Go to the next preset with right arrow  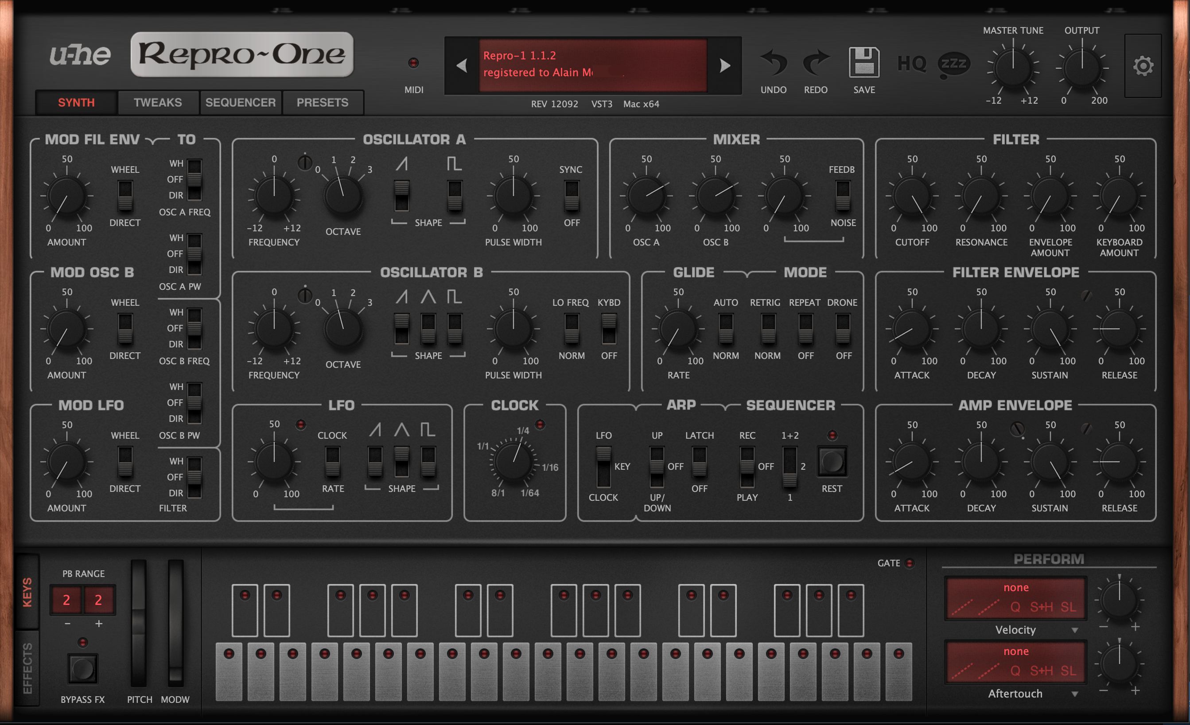tap(724, 66)
